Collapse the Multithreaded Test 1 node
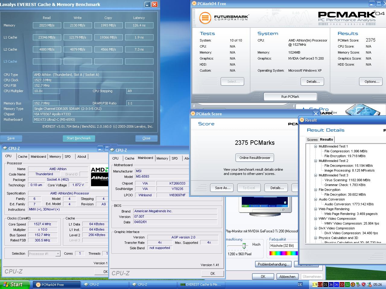This screenshot has width=386, height=289. [315, 146]
